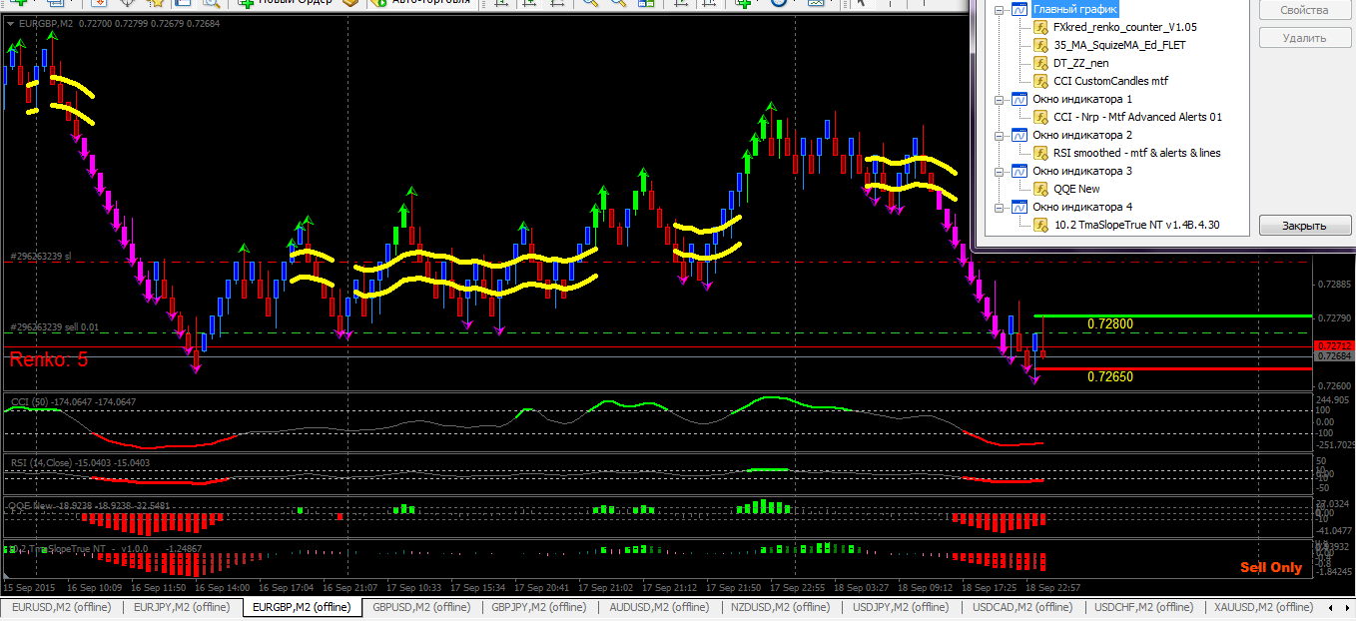
Task: Switch to the EURJPY,M2 chart tab
Action: (x=182, y=607)
